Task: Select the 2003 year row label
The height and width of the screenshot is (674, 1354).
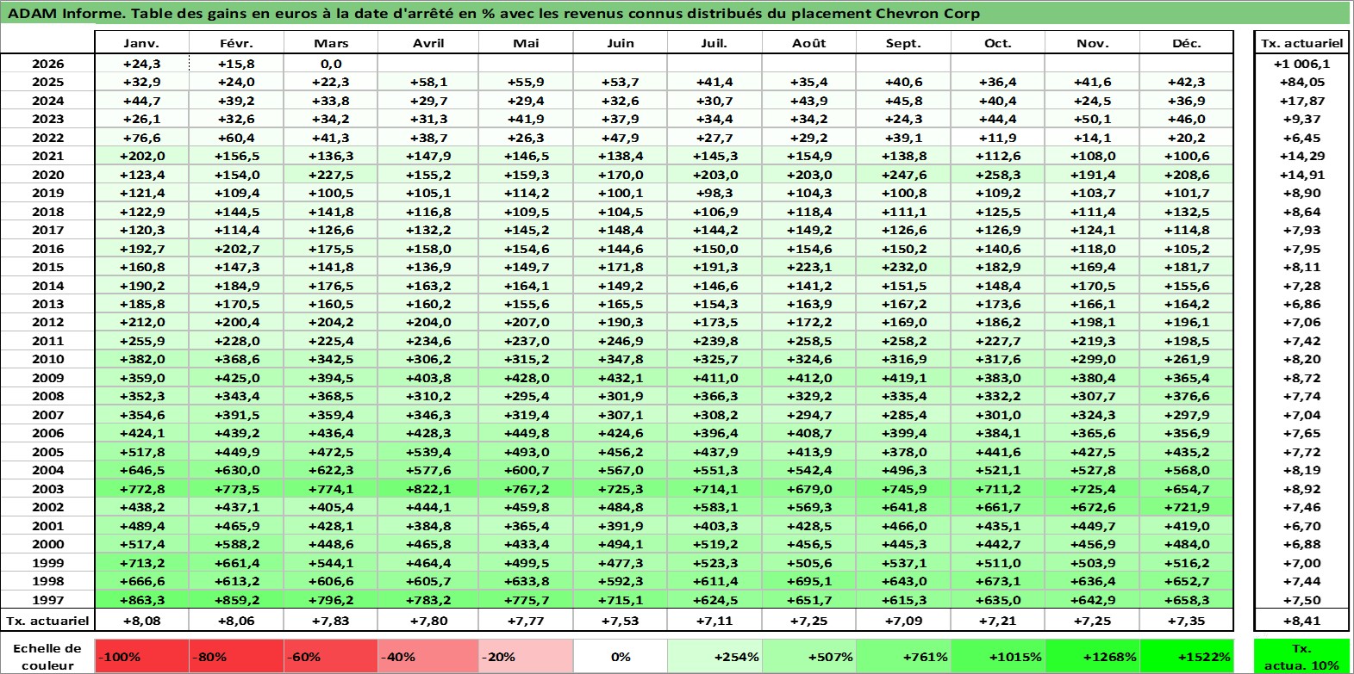Action: [x=47, y=489]
